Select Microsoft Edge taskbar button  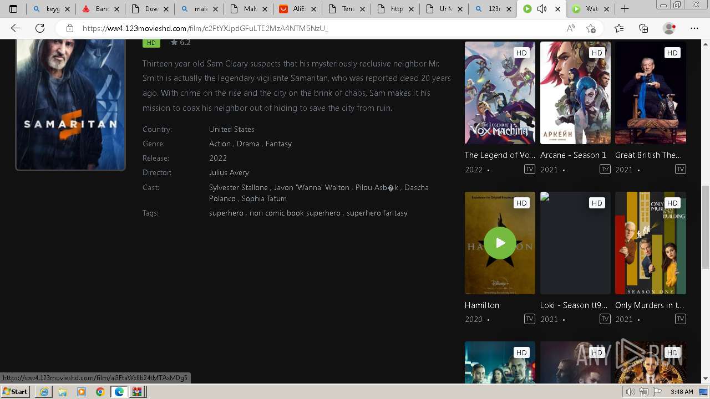119,391
